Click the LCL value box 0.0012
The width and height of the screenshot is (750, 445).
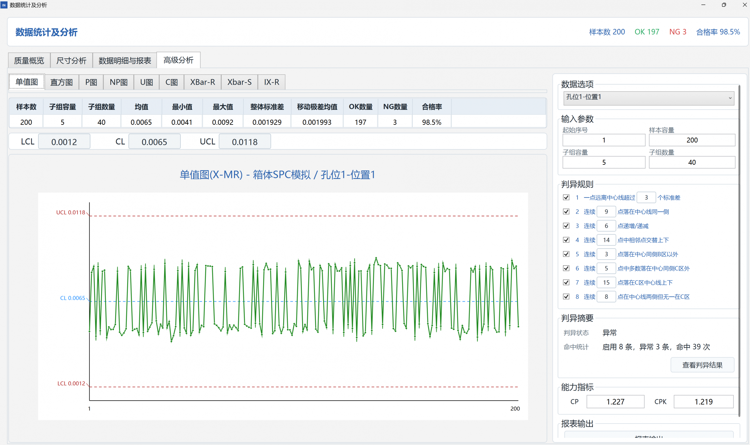click(x=64, y=141)
